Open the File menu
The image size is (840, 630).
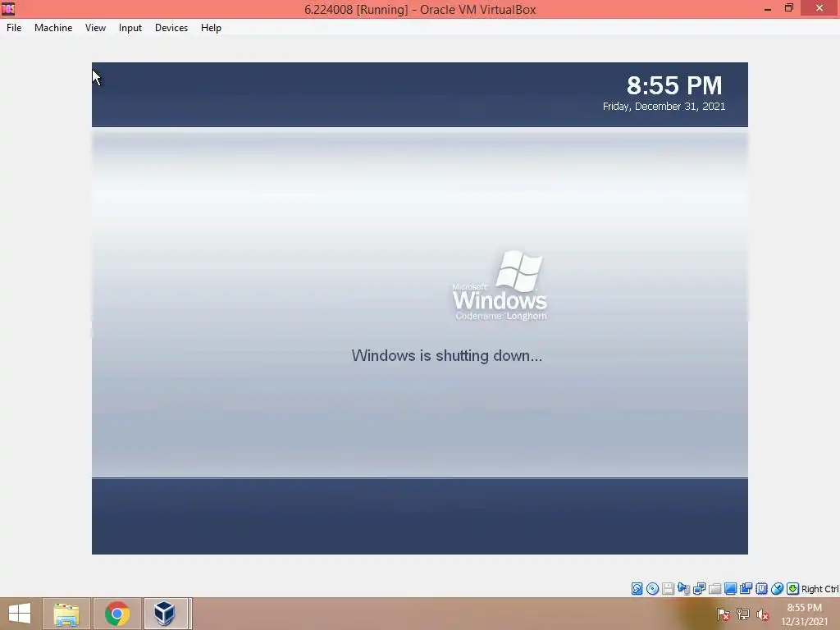pyautogui.click(x=14, y=28)
